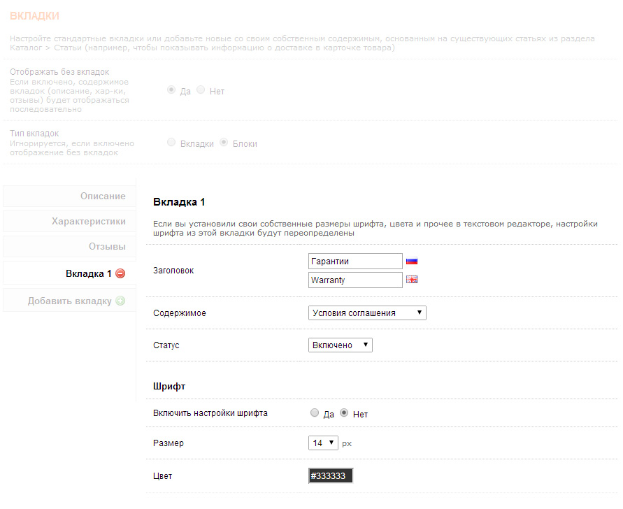Select Нет for Отображать без вкладок
Viewport: 623px width, 509px height.
pyautogui.click(x=201, y=91)
